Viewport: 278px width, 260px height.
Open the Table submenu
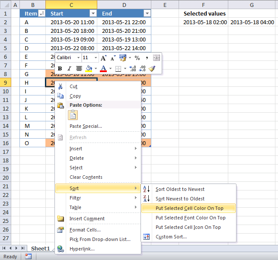[x=98, y=207]
